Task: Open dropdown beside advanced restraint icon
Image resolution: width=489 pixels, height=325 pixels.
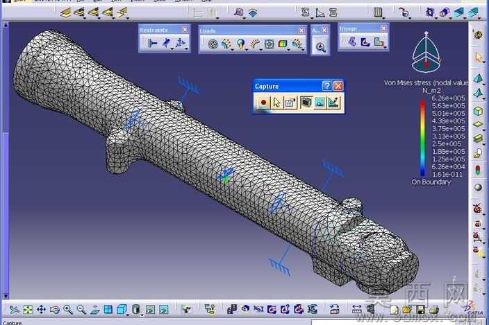Action: (x=186, y=49)
